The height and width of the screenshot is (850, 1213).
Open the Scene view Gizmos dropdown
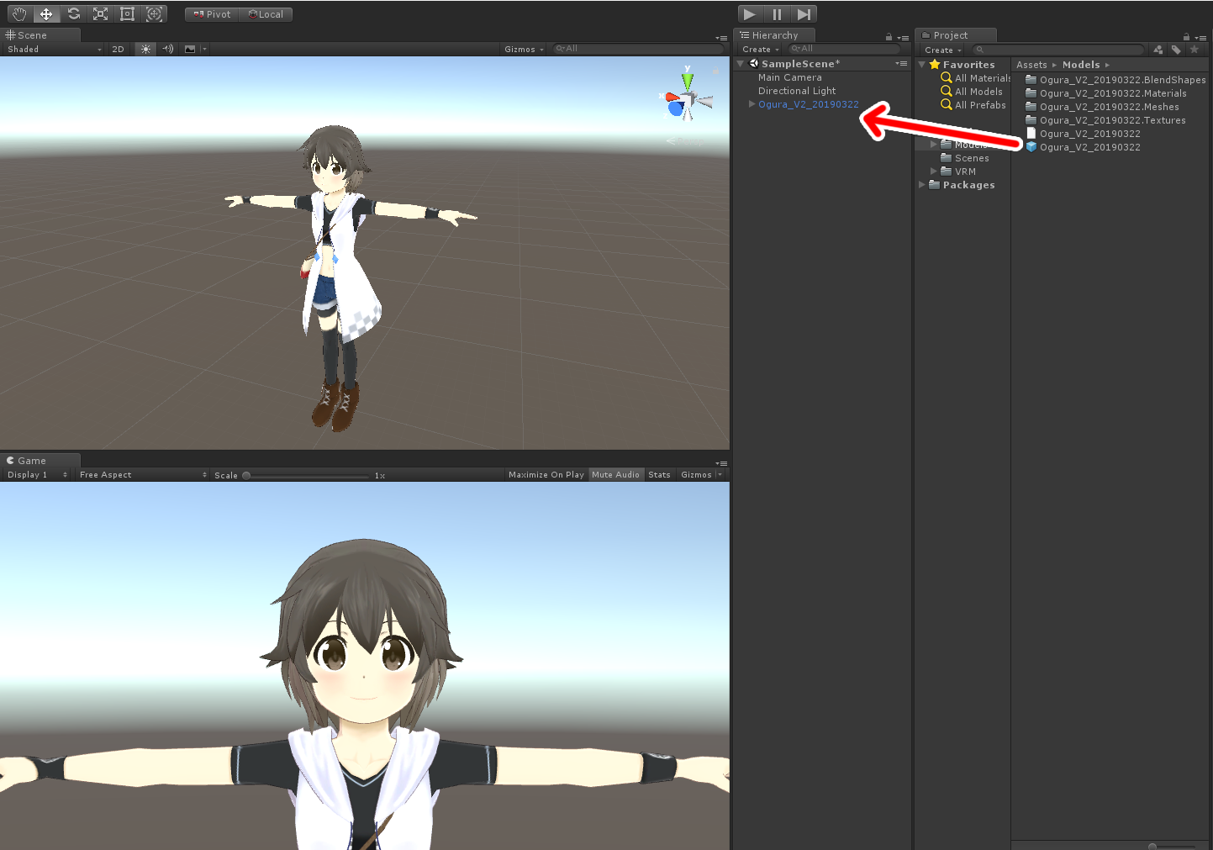(x=524, y=49)
